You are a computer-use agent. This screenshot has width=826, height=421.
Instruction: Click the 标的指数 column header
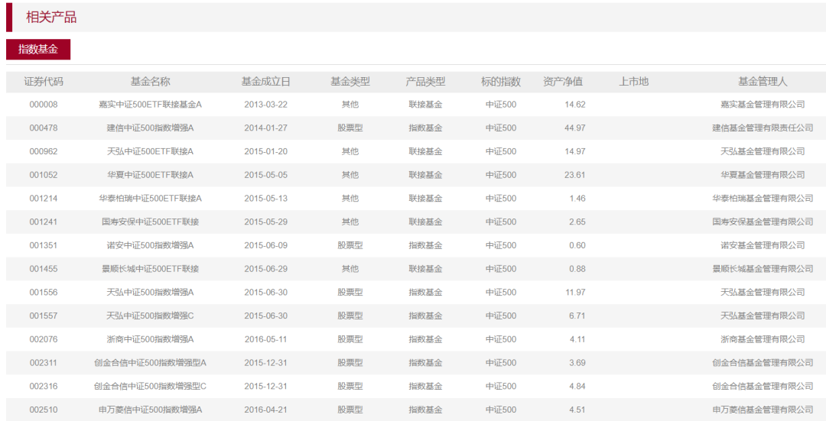pos(501,82)
